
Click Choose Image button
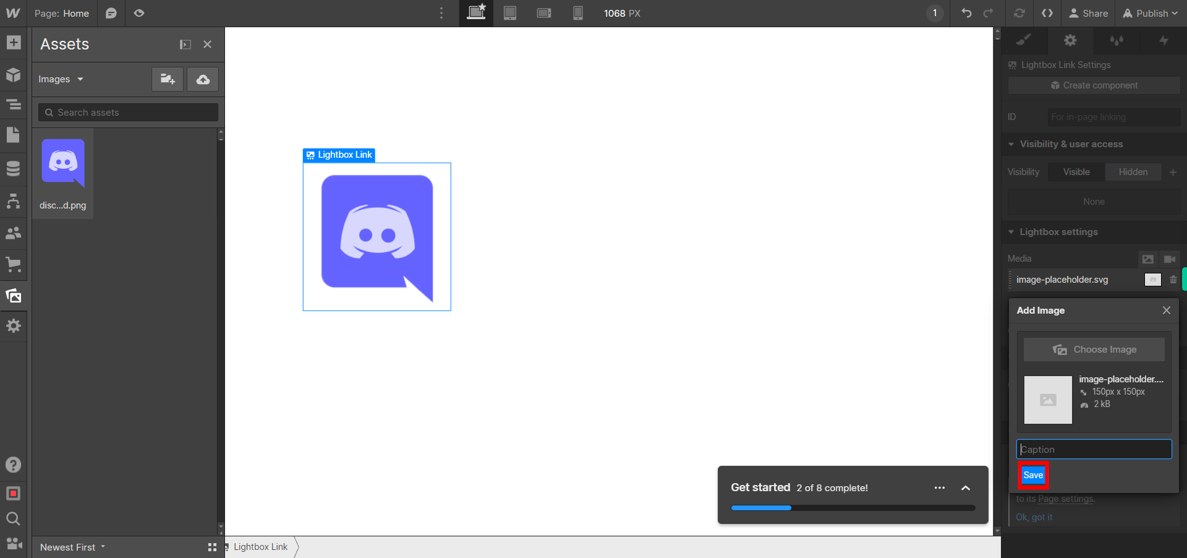coord(1094,350)
